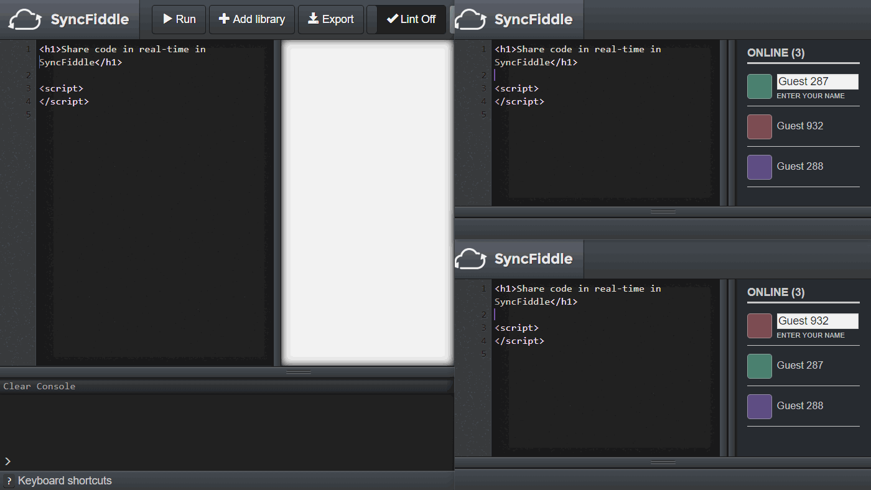
Task: Click the Guest 932 name field in bottom-right window
Action: (817, 321)
